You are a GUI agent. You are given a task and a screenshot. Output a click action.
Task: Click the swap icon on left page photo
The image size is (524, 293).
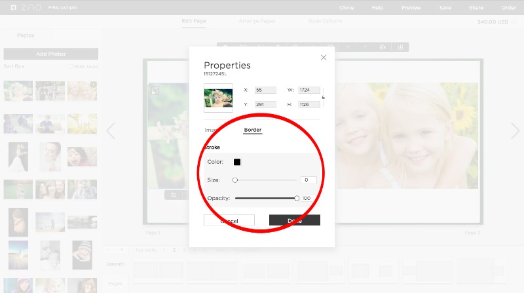coord(155,90)
